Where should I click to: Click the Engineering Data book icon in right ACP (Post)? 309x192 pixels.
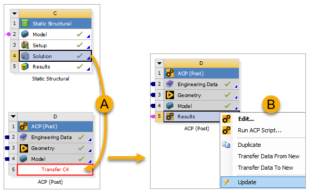pyautogui.click(x=170, y=84)
